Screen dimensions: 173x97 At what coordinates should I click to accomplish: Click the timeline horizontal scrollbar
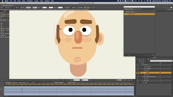point(69,96)
